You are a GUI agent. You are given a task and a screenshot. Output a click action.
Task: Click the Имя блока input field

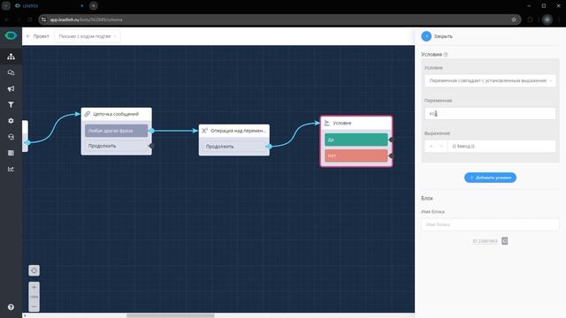click(x=490, y=224)
